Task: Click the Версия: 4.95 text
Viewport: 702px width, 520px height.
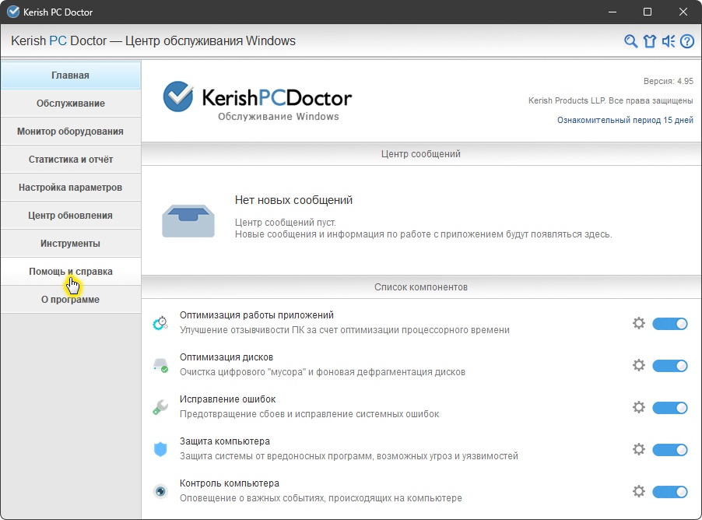Action: click(669, 81)
